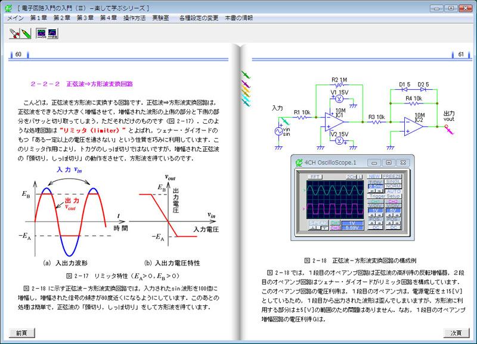Enable NORM trigger mode

coord(393,186)
